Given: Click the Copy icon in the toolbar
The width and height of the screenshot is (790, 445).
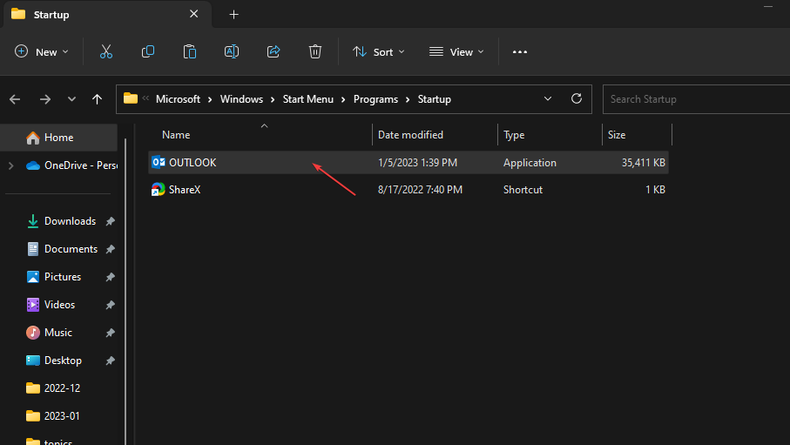Looking at the screenshot, I should coord(147,51).
